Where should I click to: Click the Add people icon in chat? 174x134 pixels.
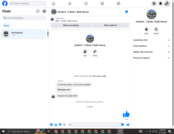85,52
